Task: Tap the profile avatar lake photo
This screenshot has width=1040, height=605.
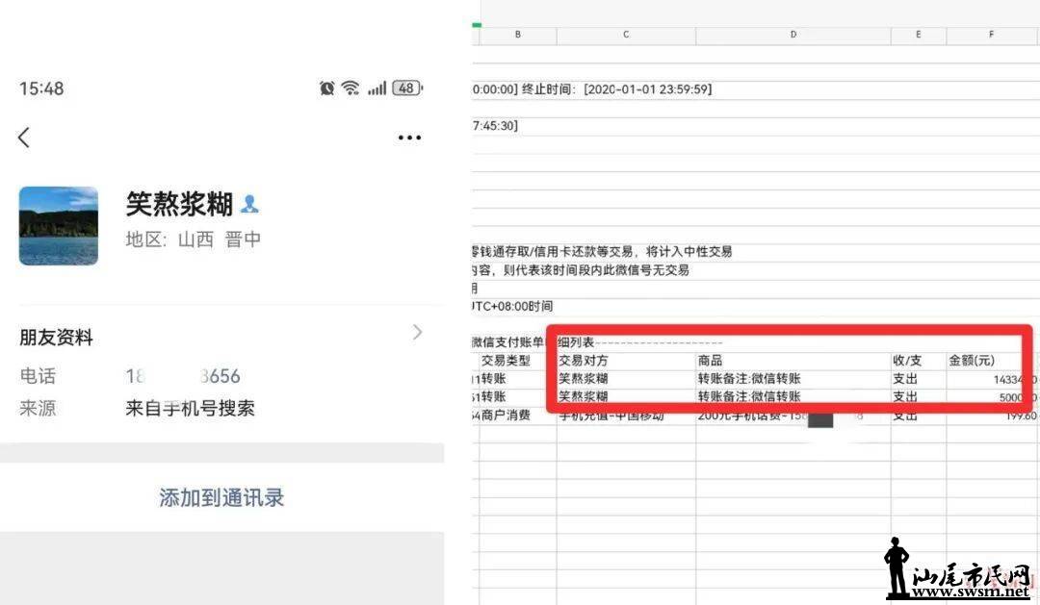Action: pyautogui.click(x=59, y=226)
